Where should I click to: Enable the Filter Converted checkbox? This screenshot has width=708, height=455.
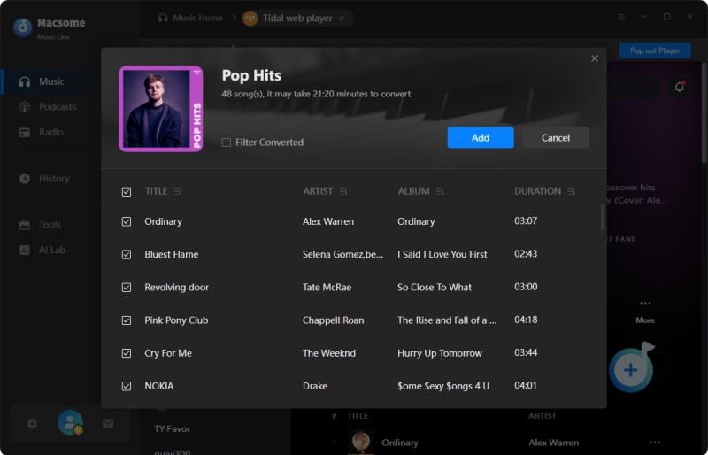227,143
